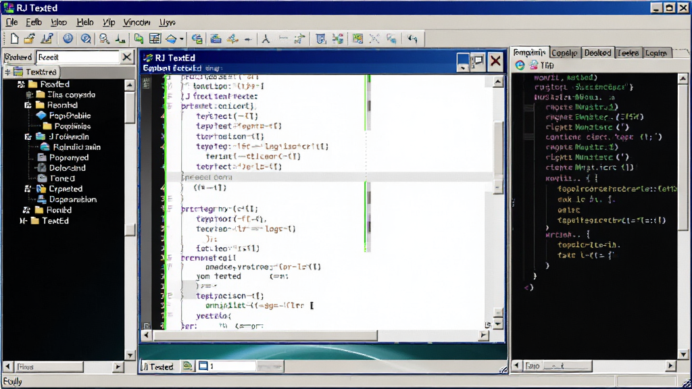This screenshot has width=692, height=389.
Task: Click down arrow of the file tree scrollbar
Action: coord(130,355)
